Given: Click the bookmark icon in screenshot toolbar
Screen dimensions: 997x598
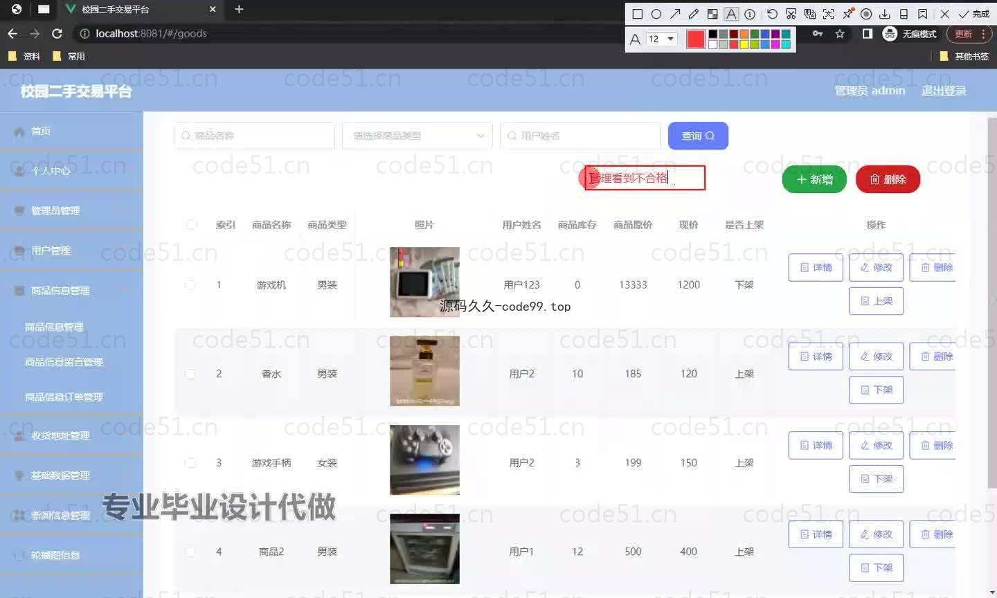Looking at the screenshot, I should (922, 14).
